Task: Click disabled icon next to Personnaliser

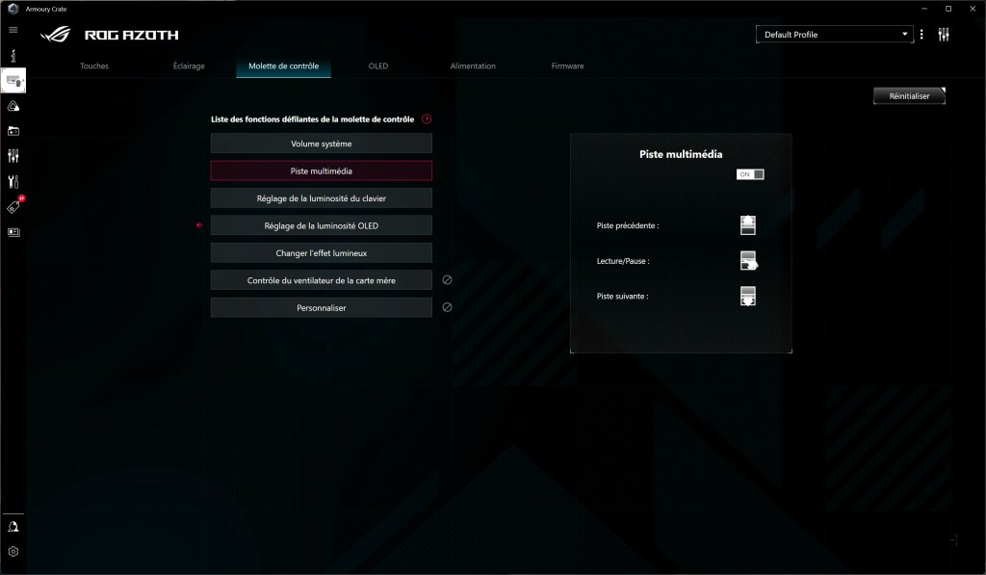Action: click(447, 307)
